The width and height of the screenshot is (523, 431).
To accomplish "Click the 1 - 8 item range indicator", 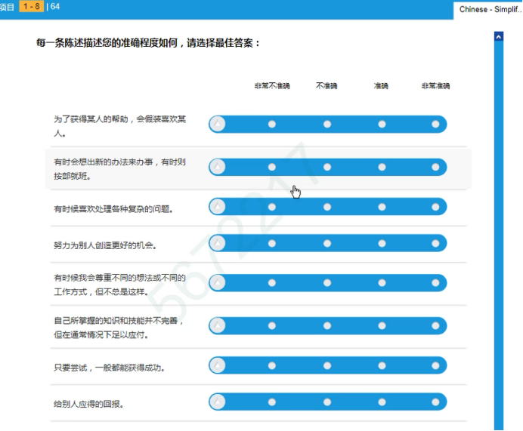I will [31, 7].
